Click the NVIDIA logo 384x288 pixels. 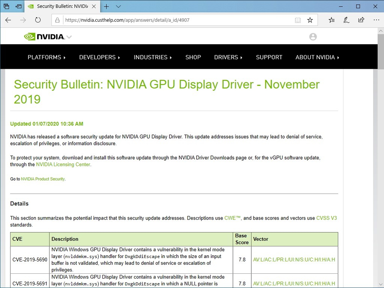click(x=44, y=37)
